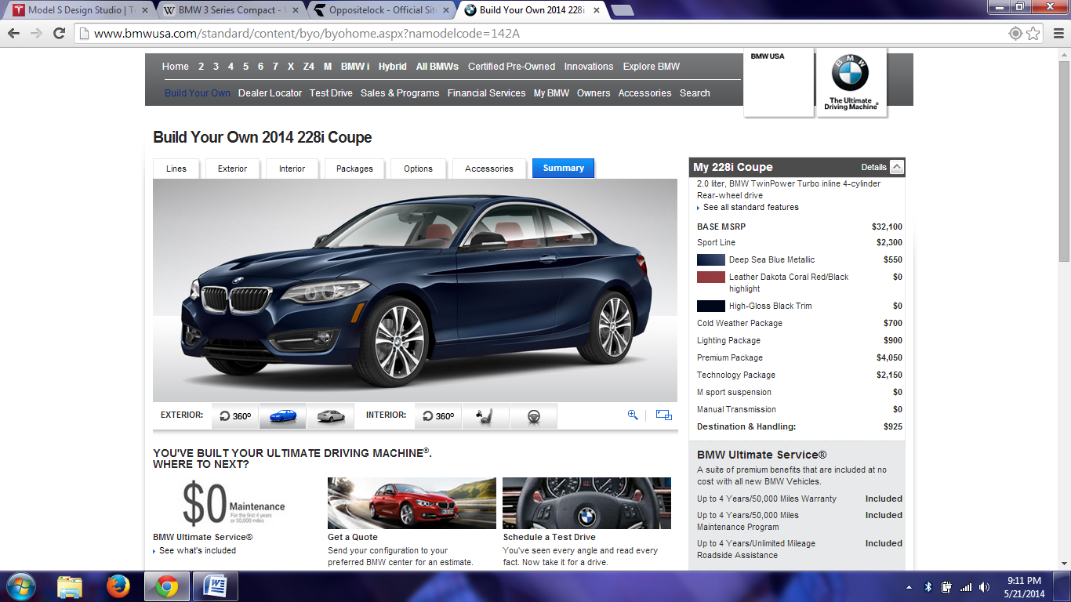Open Hybrid in navigation
This screenshot has height=602, width=1071.
pos(393,67)
